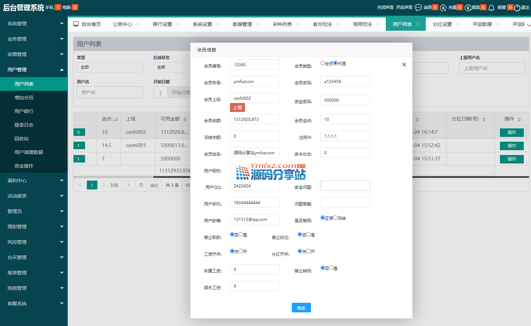
Task: Click the 会员余额 input field
Action: (255, 119)
